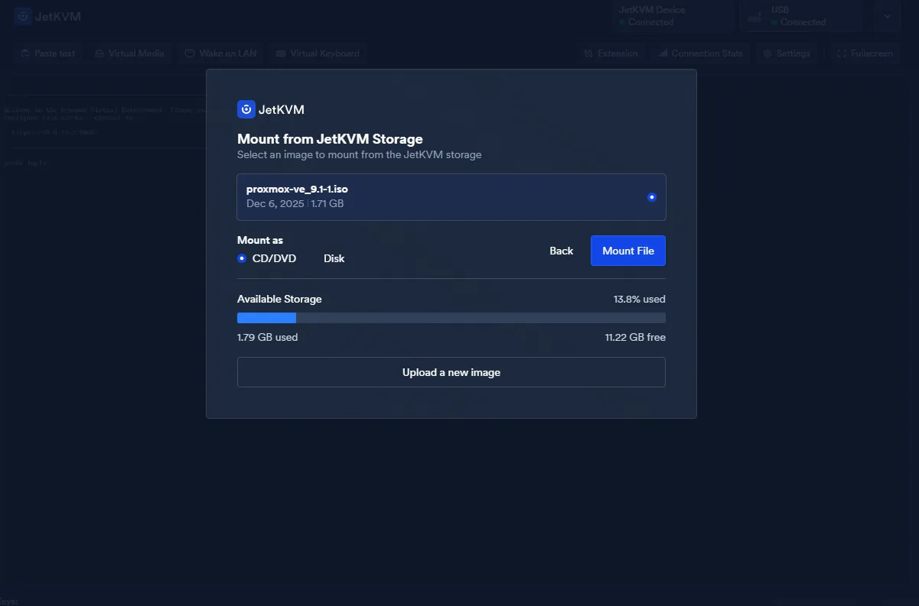Click Upload a new image button

point(451,372)
